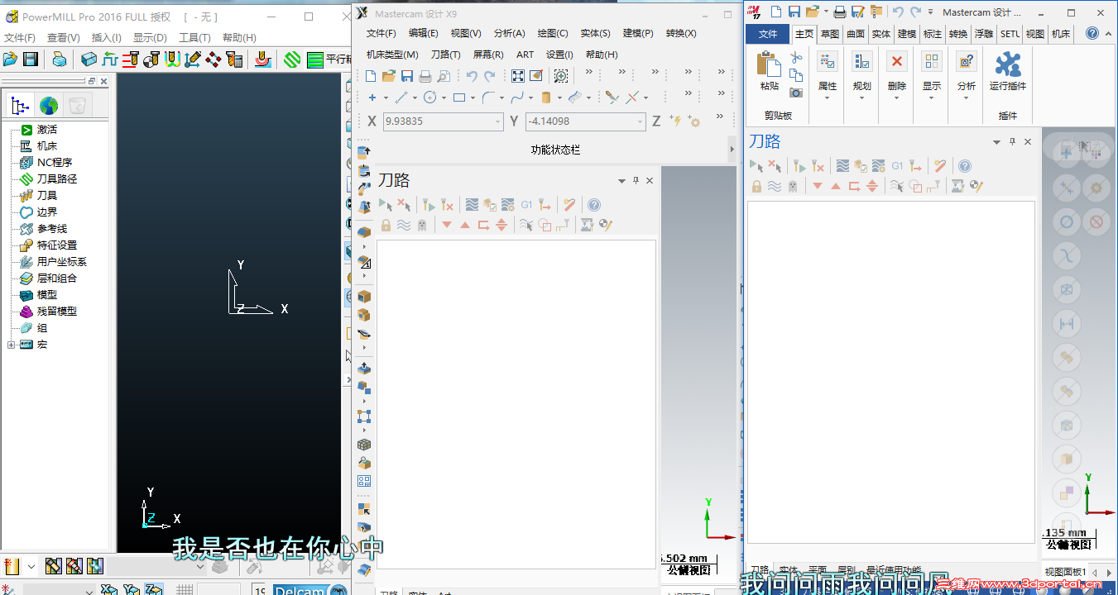Click print icon in Mastercam 2017 quick access
Screen dimensions: 1118x595
tap(840, 12)
